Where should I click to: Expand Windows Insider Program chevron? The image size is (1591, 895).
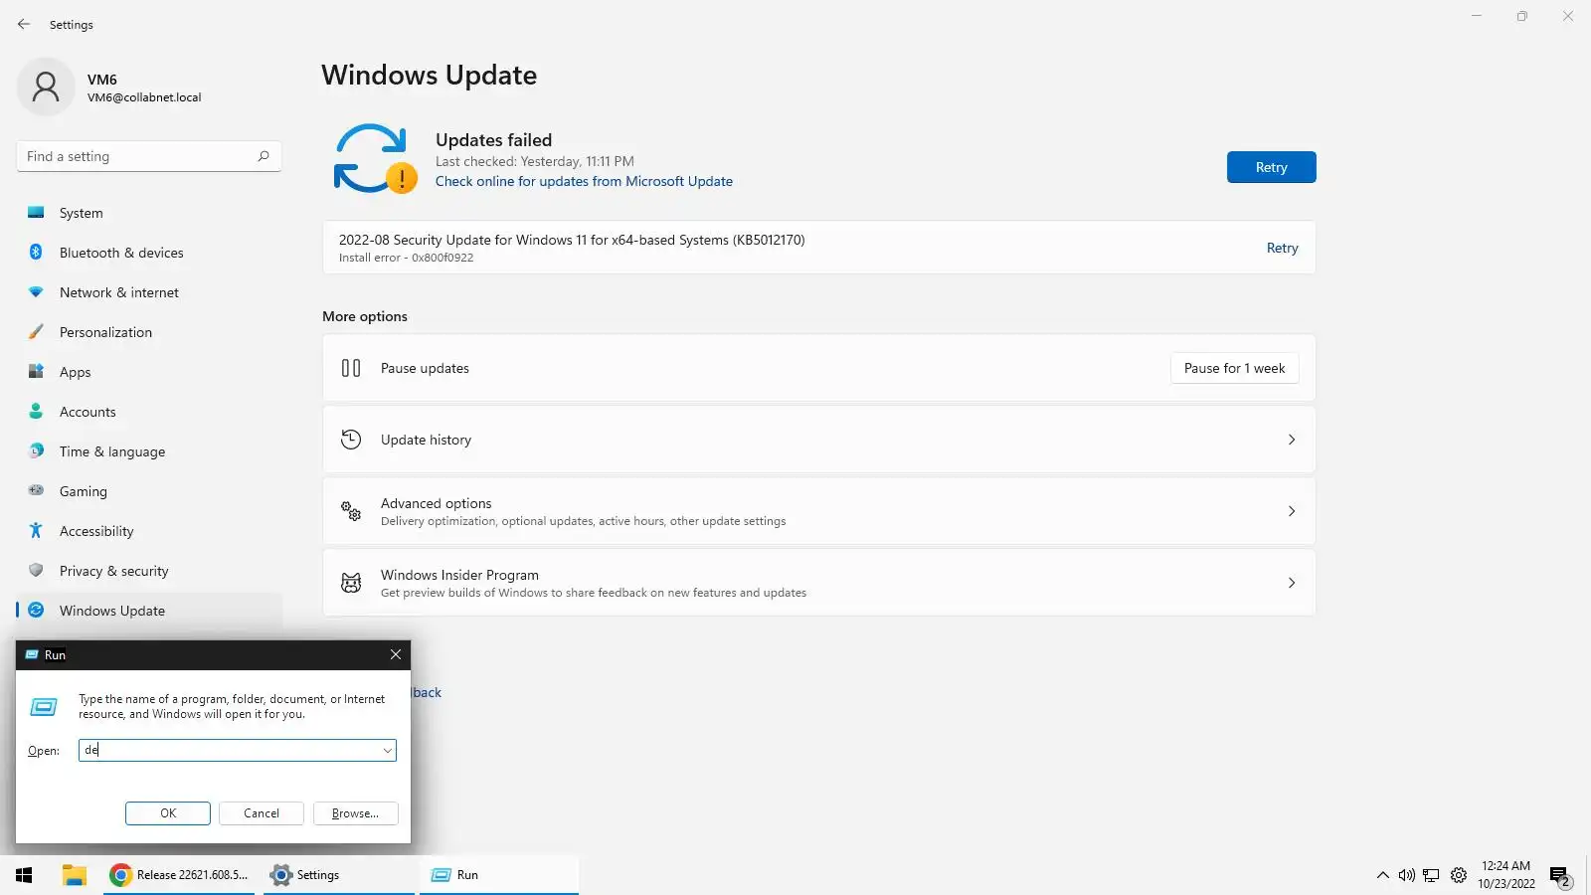point(1292,583)
